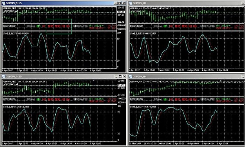This screenshot has width=245, height=147.
Task: Click the 20 level on M30 stochastic scale
Action: pyautogui.click(x=119, y=134)
